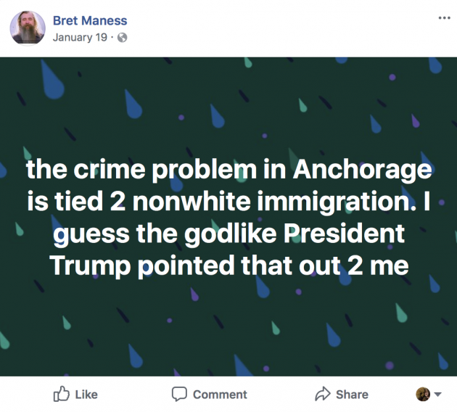Open the three-dot post options menu

tap(444, 18)
